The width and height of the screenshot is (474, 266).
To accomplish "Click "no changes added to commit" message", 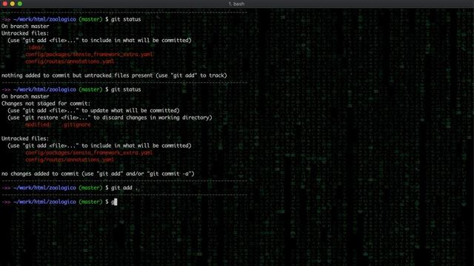I will [98, 174].
